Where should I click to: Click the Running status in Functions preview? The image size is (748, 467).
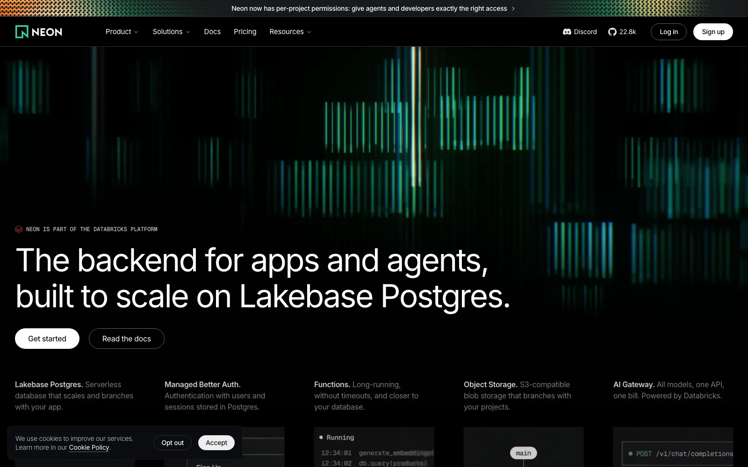click(x=337, y=438)
